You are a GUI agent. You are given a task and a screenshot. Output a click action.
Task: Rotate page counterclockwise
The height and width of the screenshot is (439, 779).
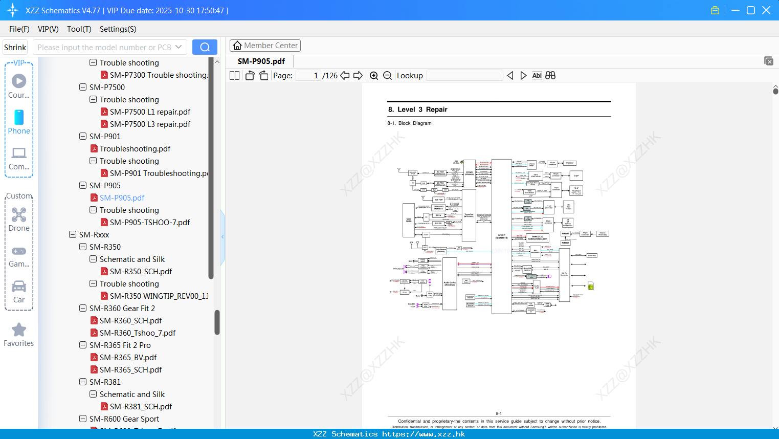pyautogui.click(x=250, y=75)
